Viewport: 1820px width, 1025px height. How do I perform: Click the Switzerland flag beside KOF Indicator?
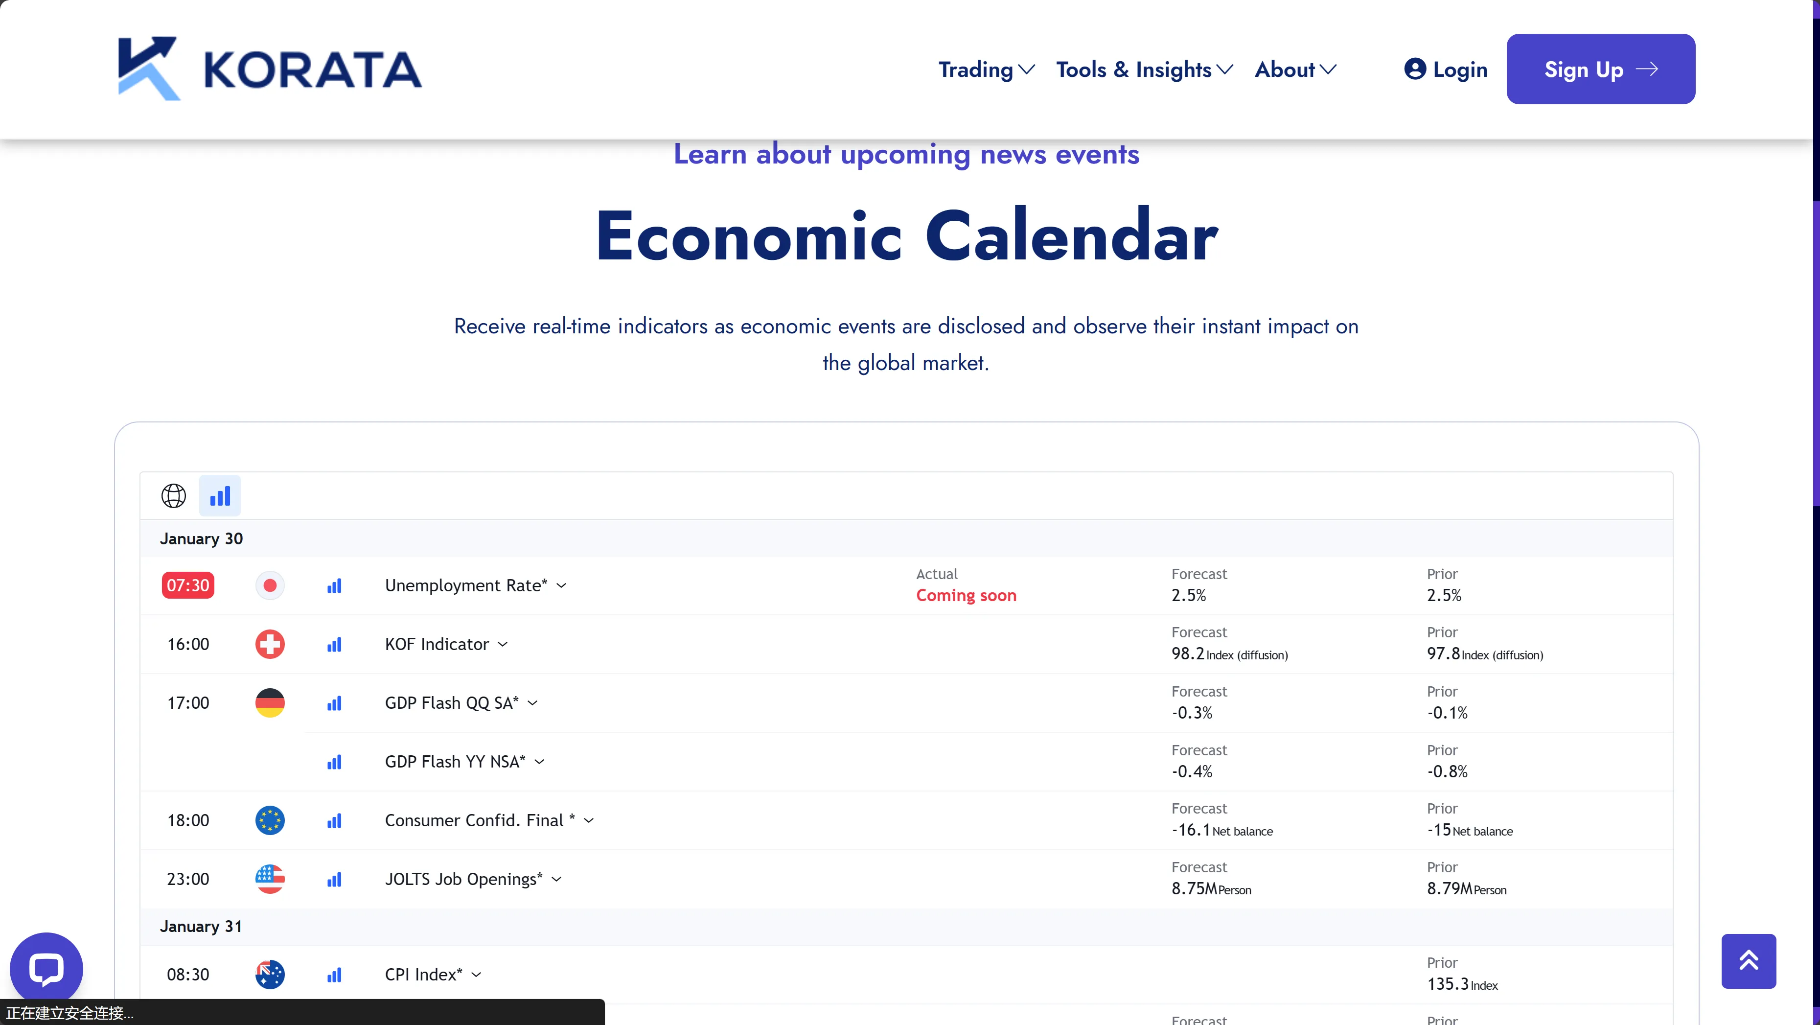pos(270,644)
